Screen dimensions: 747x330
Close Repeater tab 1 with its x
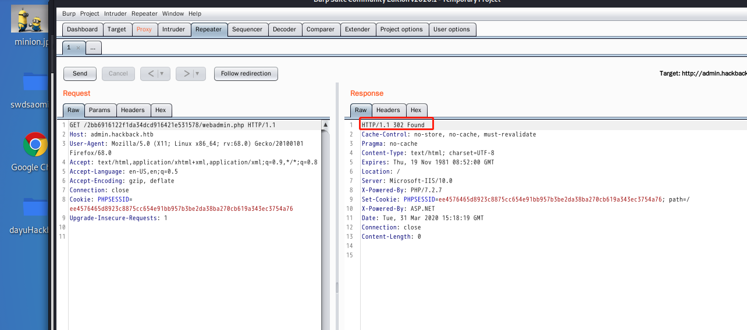tap(78, 48)
